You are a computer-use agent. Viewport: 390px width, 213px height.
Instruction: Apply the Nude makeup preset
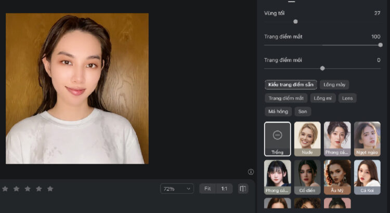(307, 139)
